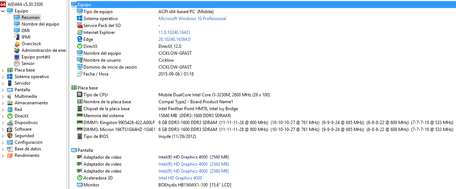The height and width of the screenshot is (189, 456).
Task: Click the DMI icon in tree
Action: [17, 31]
